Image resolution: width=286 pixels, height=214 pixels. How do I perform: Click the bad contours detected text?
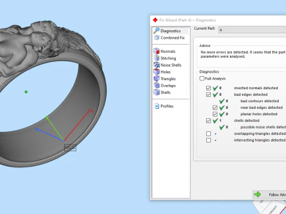(x=260, y=101)
